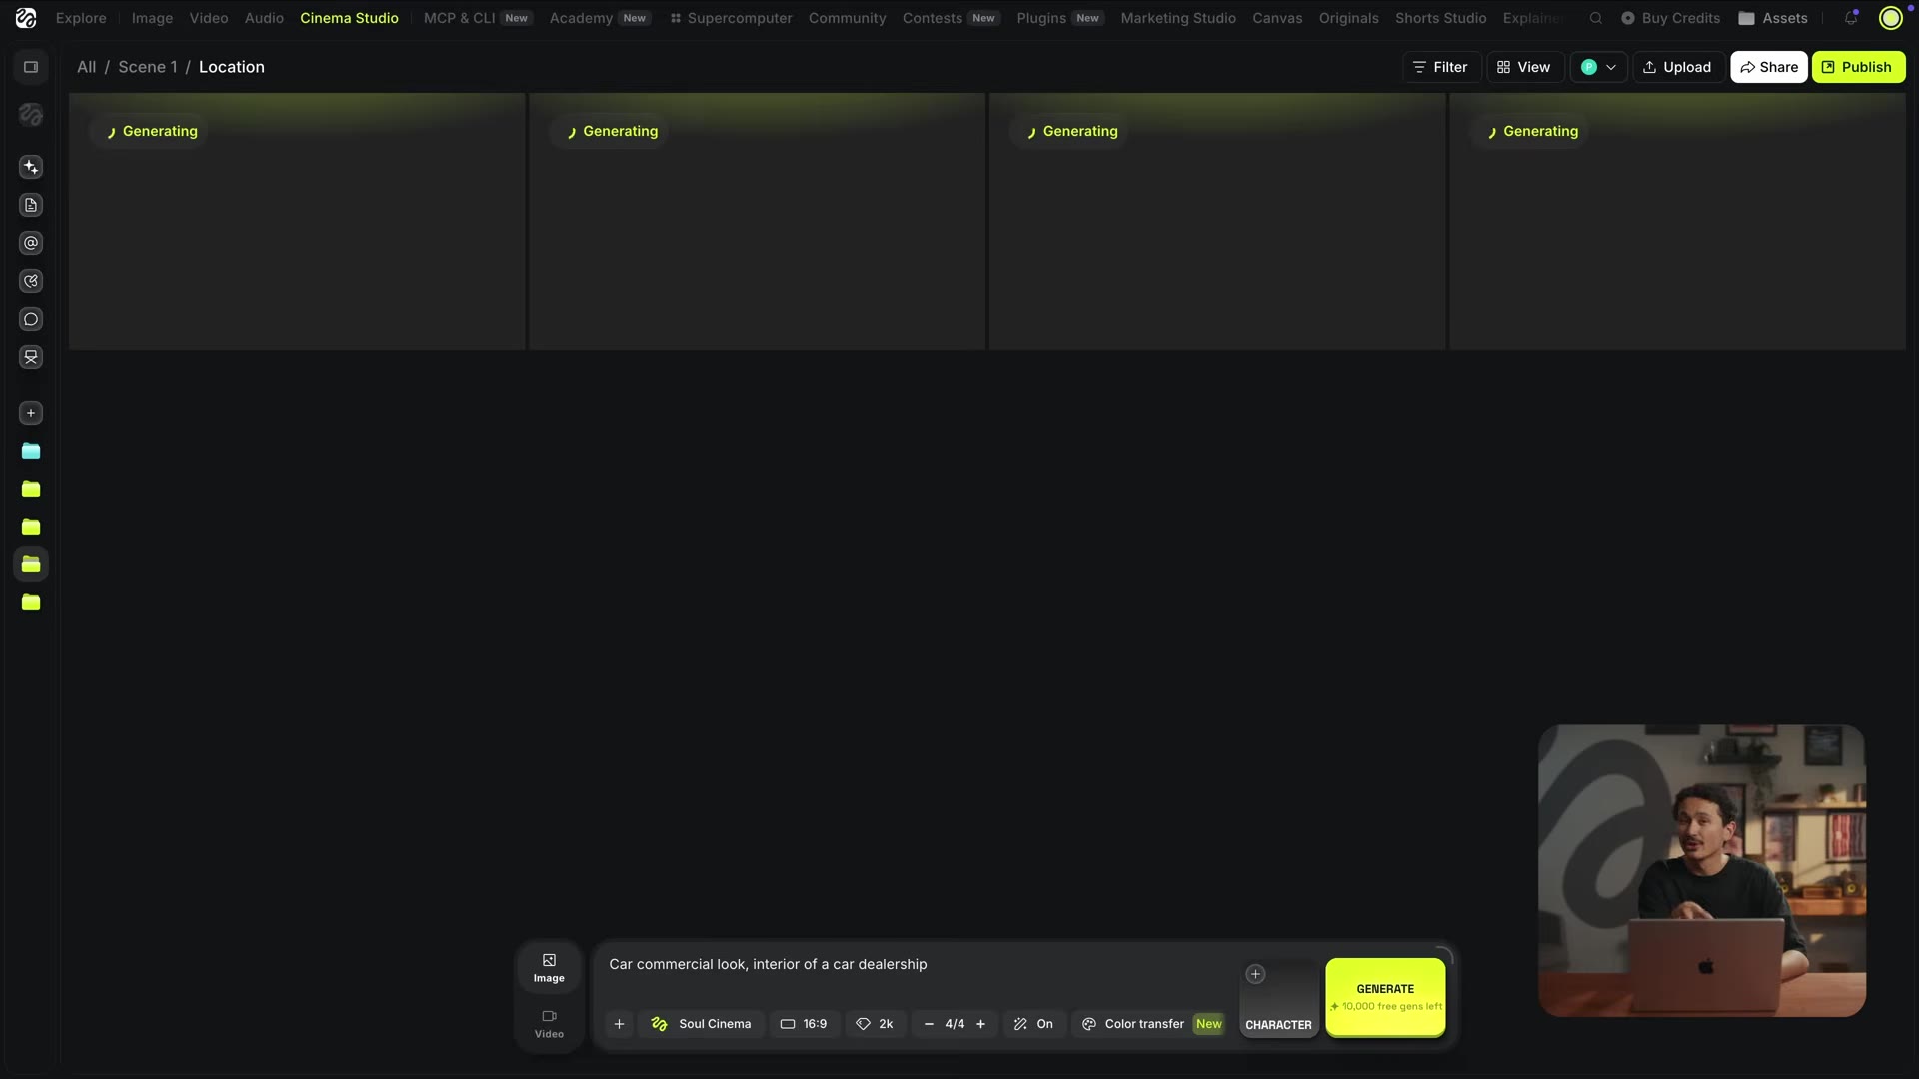Go to the Community tab
1919x1079 pixels.
coord(847,18)
